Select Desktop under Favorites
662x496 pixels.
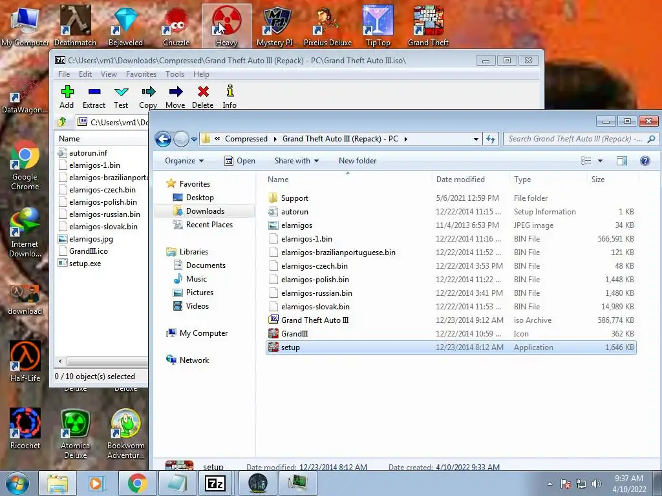200,198
